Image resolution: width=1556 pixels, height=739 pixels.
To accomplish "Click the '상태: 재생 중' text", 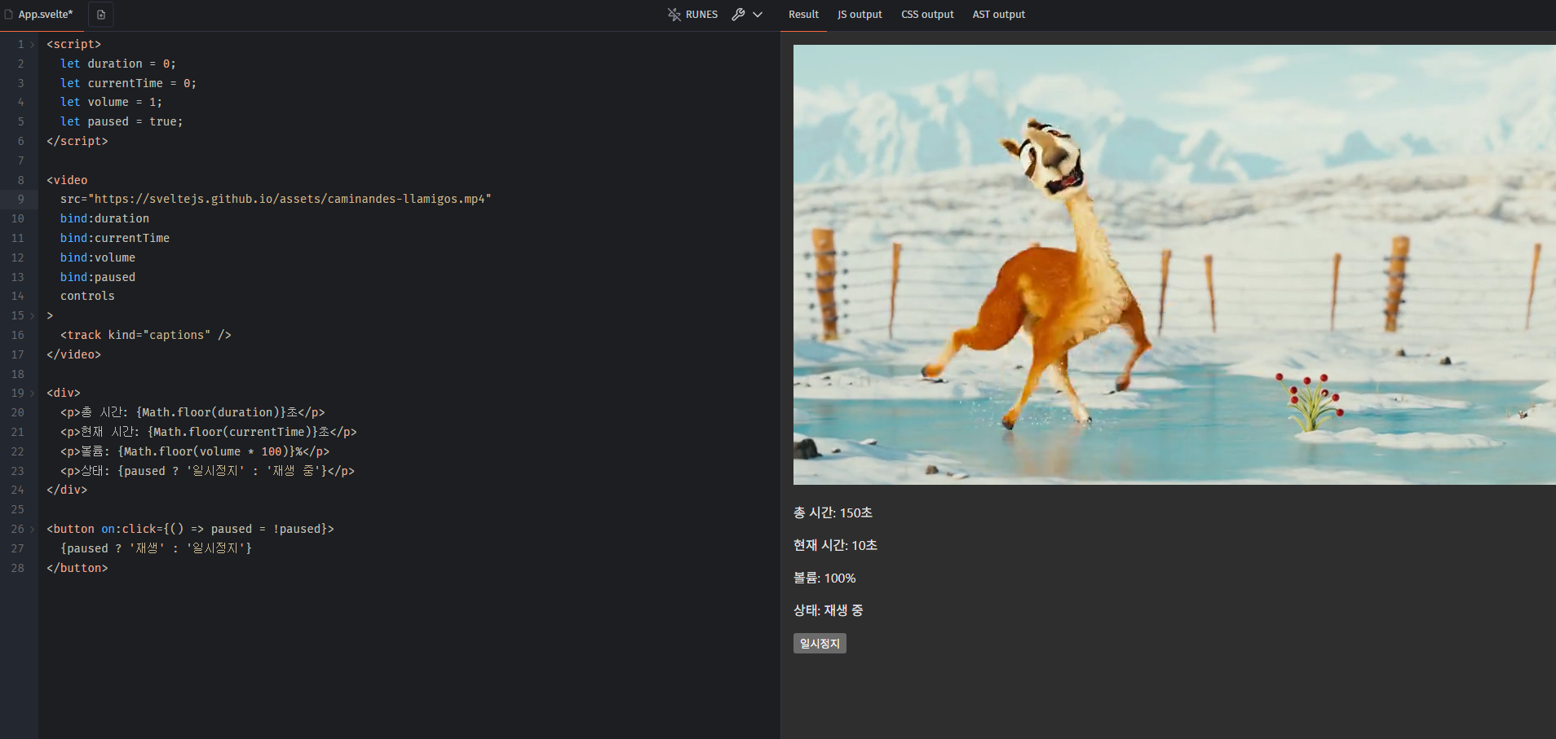I will click(828, 610).
